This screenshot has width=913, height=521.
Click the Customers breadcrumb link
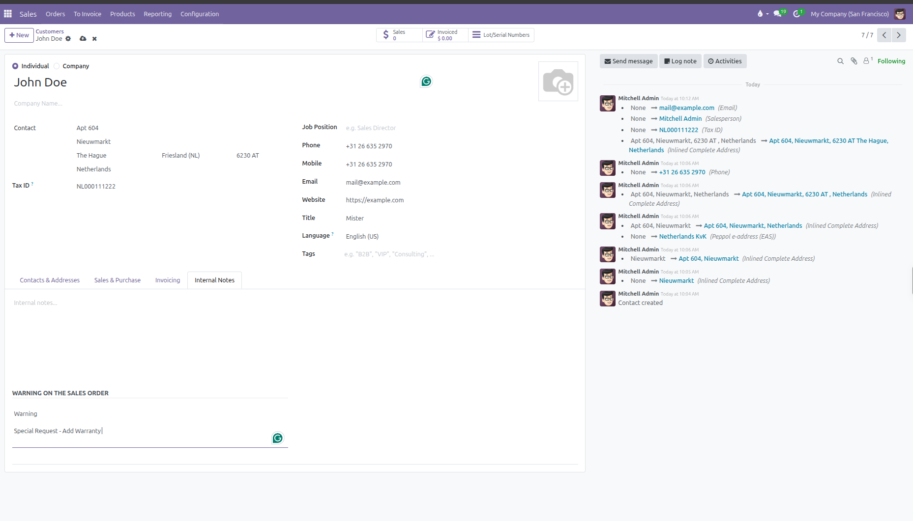[x=50, y=31]
